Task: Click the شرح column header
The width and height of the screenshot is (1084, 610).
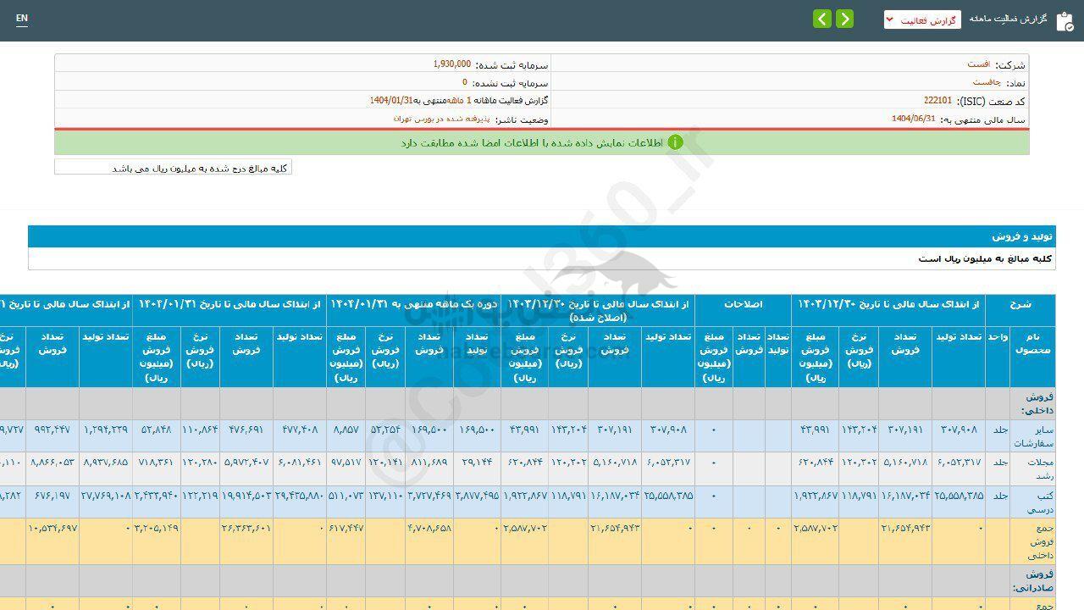Action: click(1020, 304)
